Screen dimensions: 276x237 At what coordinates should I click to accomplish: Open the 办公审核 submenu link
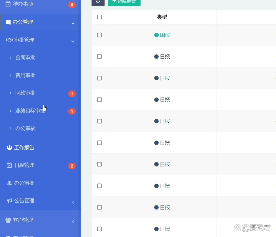click(x=25, y=128)
